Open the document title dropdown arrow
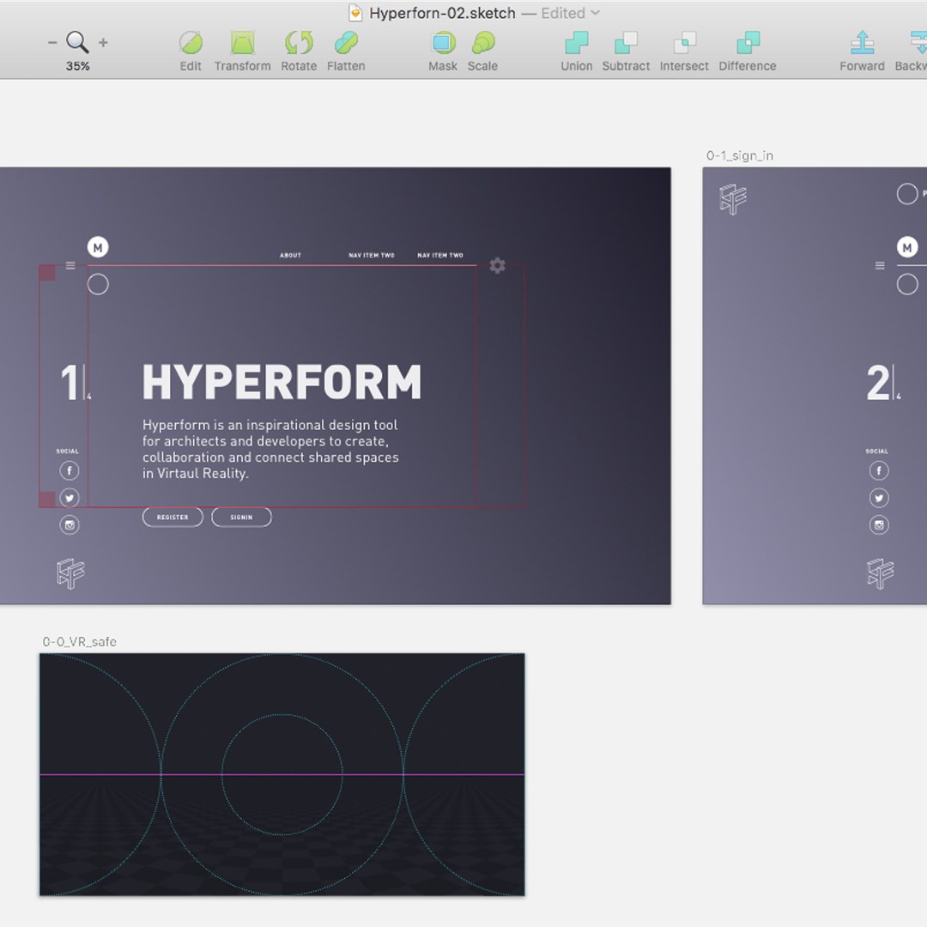The height and width of the screenshot is (927, 927). (596, 13)
